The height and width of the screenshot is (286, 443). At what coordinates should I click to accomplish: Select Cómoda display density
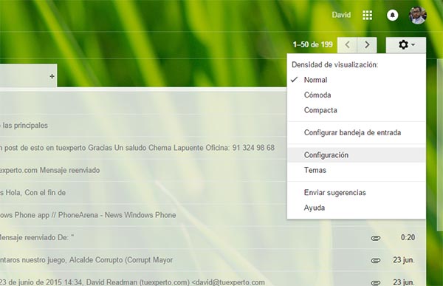[357, 95]
